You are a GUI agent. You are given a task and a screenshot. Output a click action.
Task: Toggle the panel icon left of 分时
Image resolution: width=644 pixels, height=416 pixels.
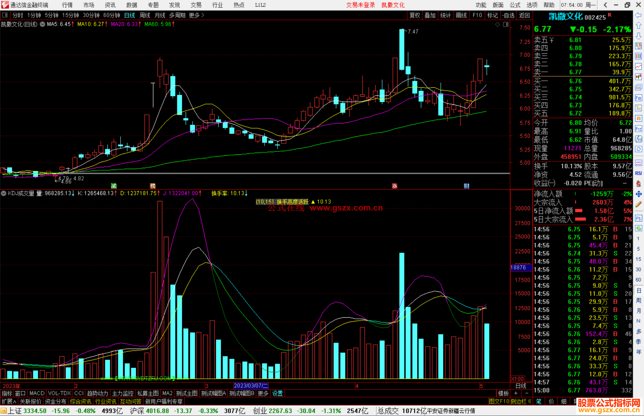coord(5,15)
